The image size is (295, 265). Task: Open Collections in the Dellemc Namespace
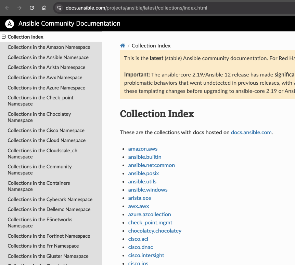click(x=49, y=209)
